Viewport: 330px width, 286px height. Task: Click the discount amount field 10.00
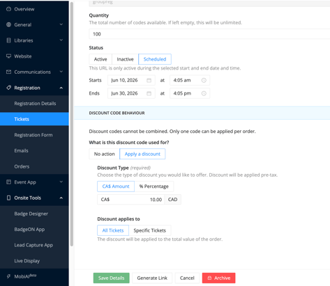pos(130,200)
